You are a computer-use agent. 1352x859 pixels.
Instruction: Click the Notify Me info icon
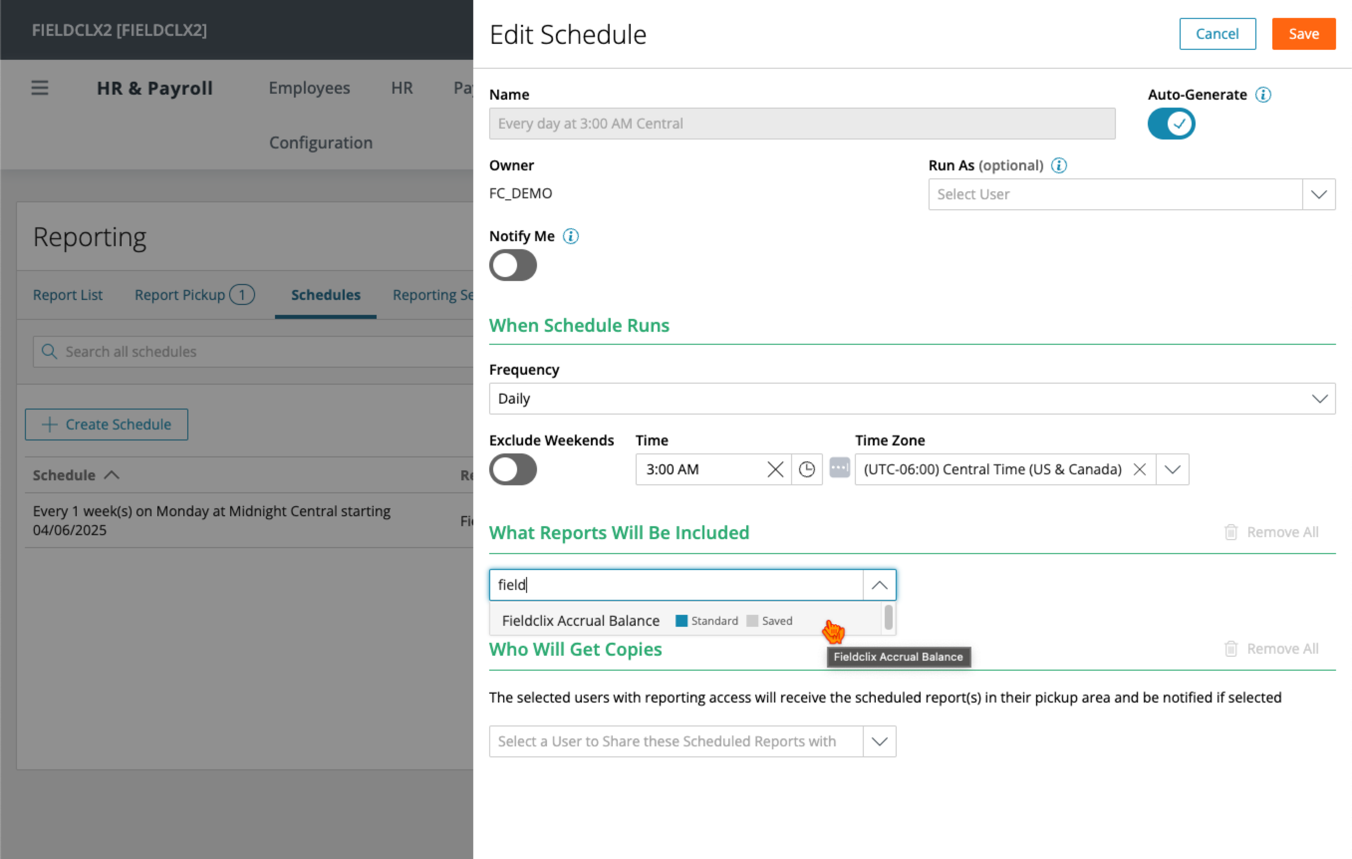pyautogui.click(x=570, y=236)
